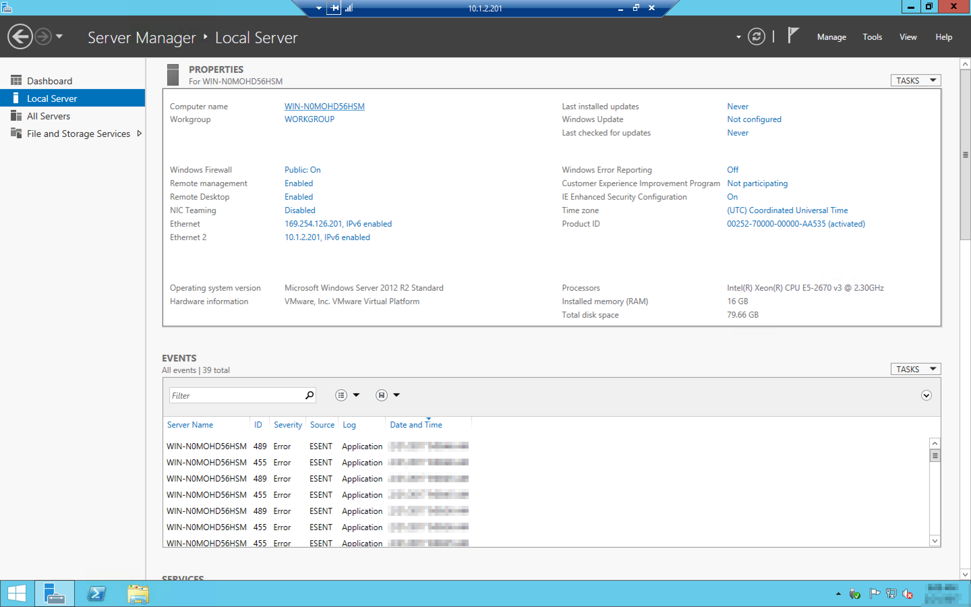Viewport: 971px width, 607px height.
Task: Click the Remote Desktop Enabled link
Action: [298, 197]
